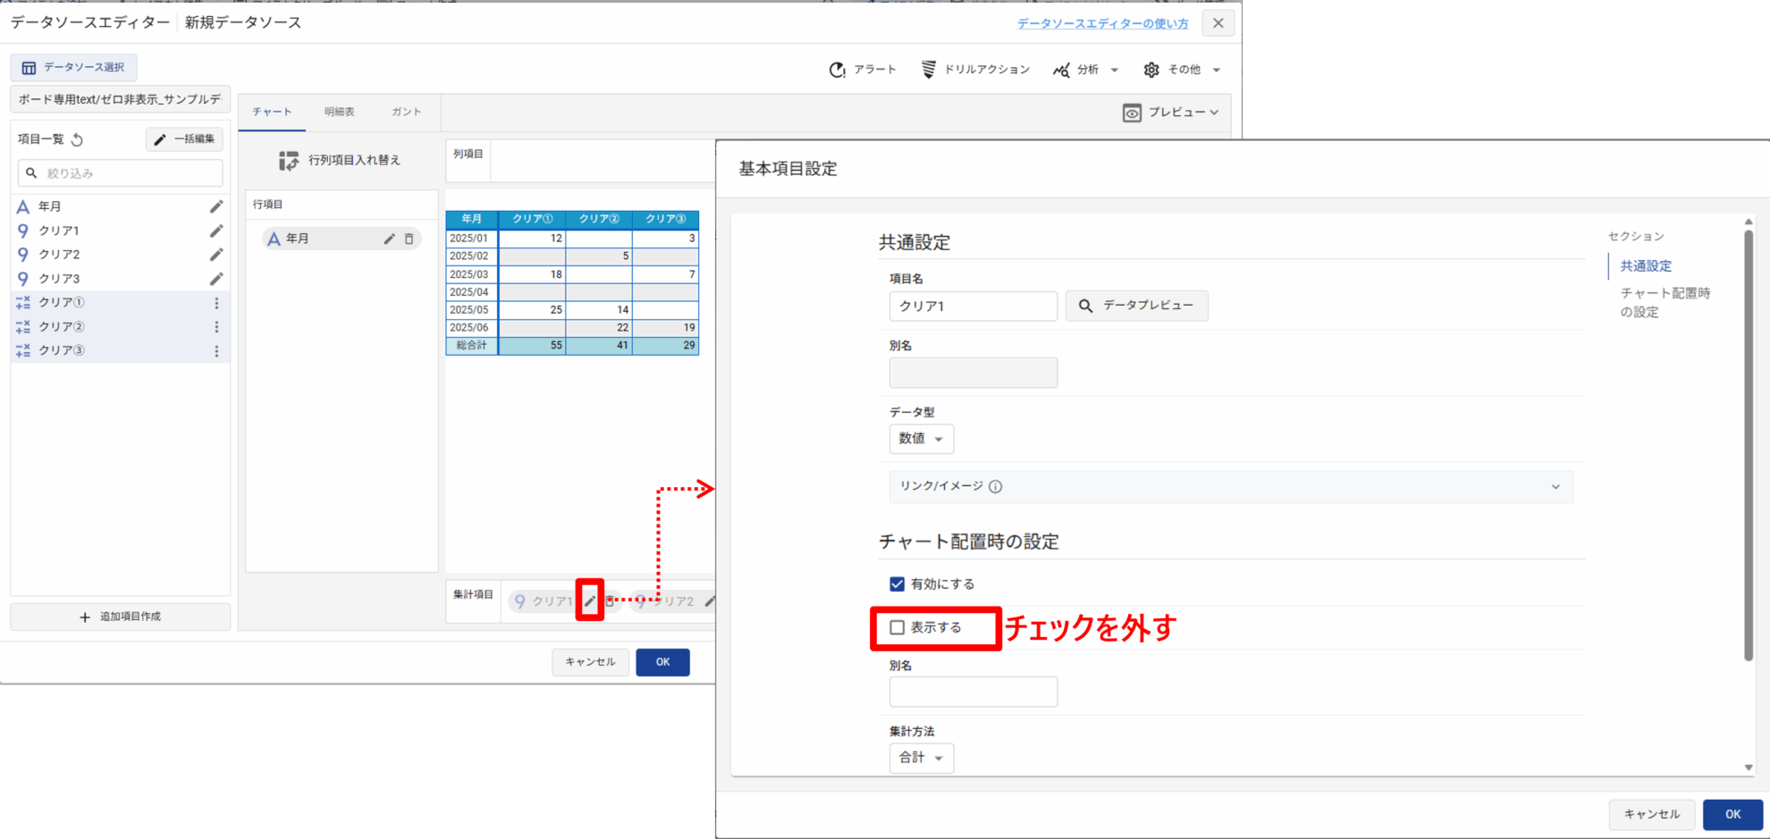This screenshot has height=839, width=1770.
Task: Switch to the ガント tab
Action: point(406,113)
